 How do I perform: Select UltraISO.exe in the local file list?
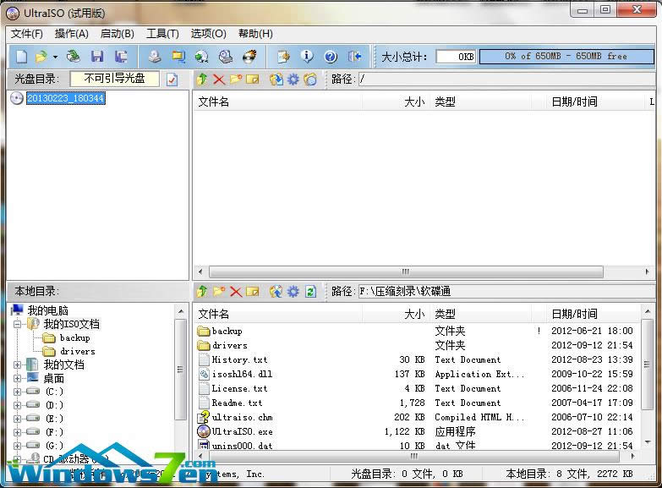pos(242,431)
